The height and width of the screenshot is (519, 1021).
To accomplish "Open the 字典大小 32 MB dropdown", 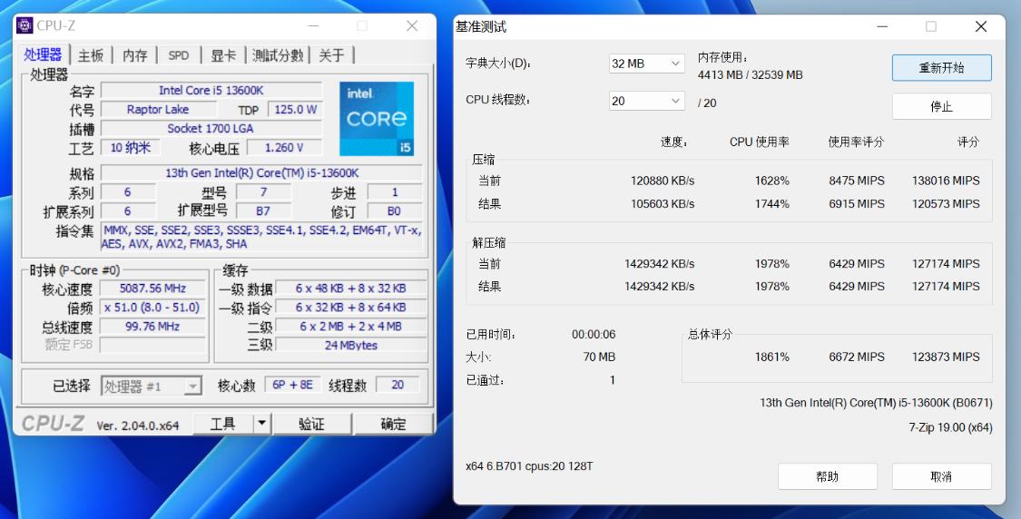I will (646, 64).
